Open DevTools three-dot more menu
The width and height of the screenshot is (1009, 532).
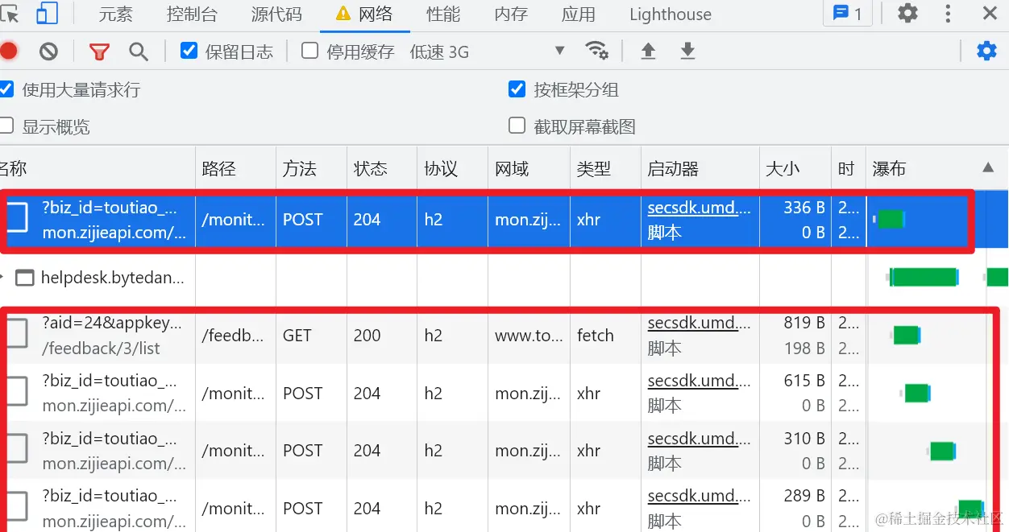point(948,13)
